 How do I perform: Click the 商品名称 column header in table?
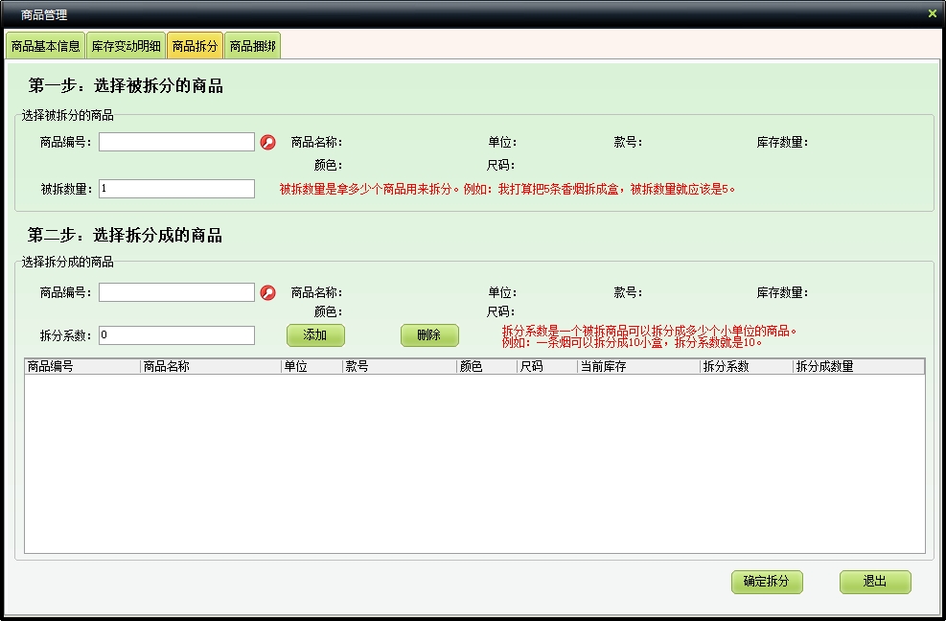(x=210, y=366)
